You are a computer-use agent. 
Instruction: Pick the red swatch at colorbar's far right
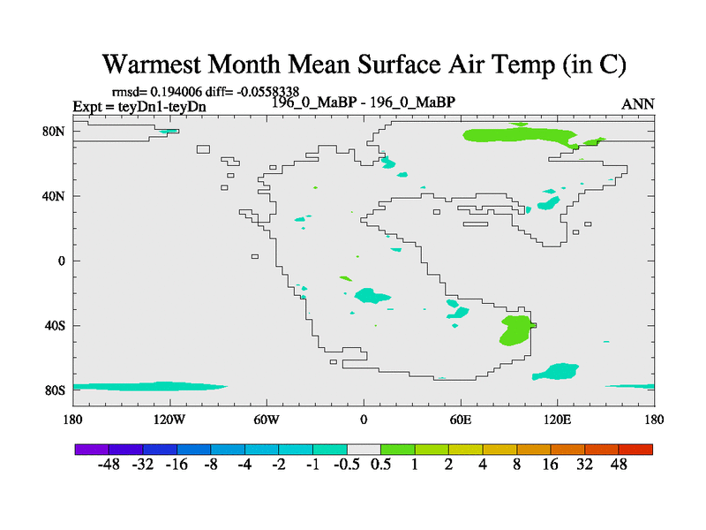click(x=635, y=450)
